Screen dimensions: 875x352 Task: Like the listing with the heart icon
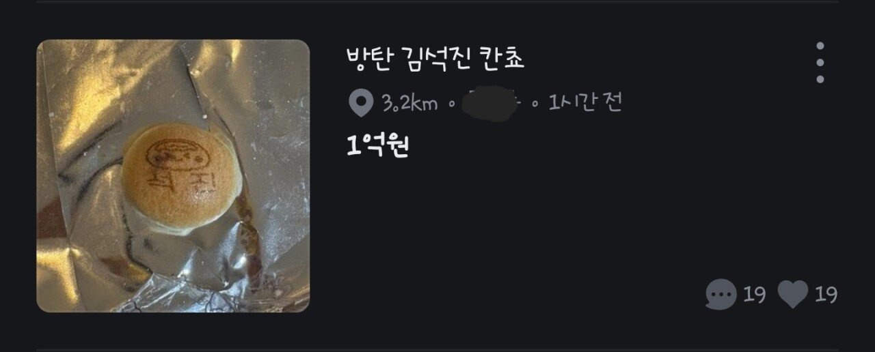pos(793,295)
